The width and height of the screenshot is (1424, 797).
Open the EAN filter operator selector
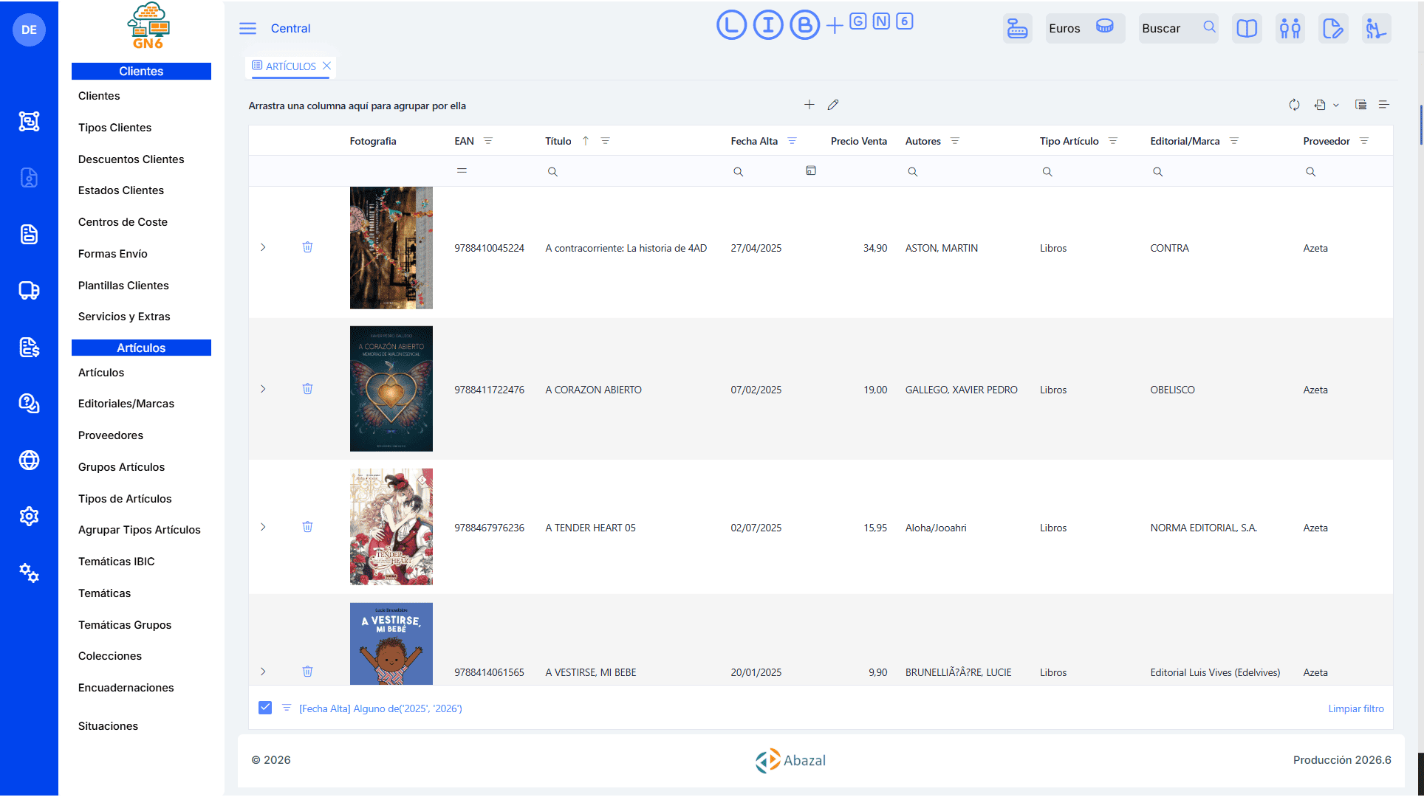[x=462, y=170]
